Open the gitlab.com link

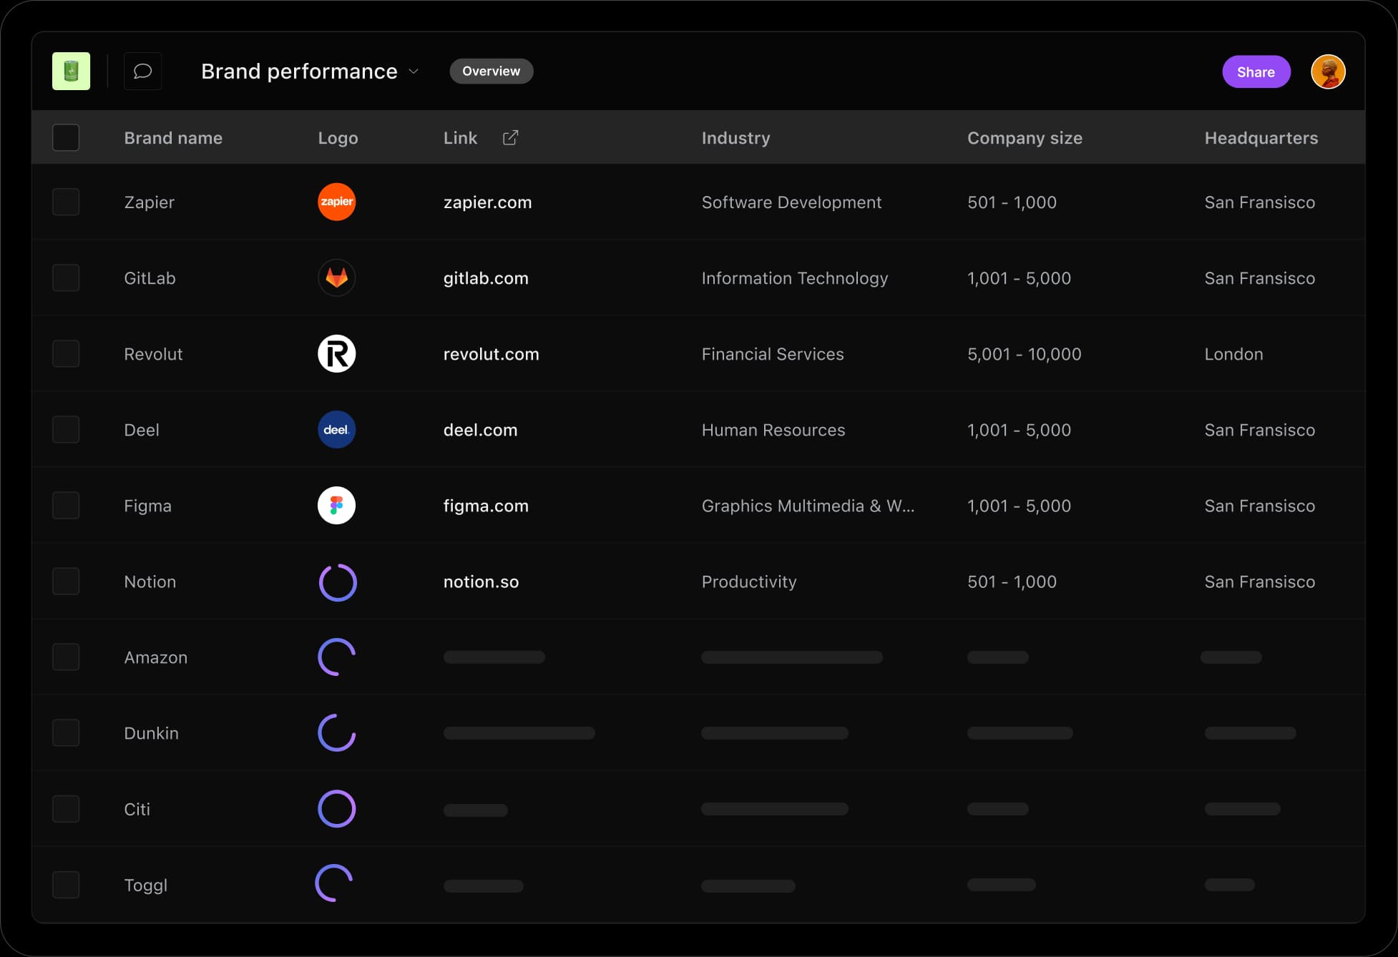click(486, 278)
